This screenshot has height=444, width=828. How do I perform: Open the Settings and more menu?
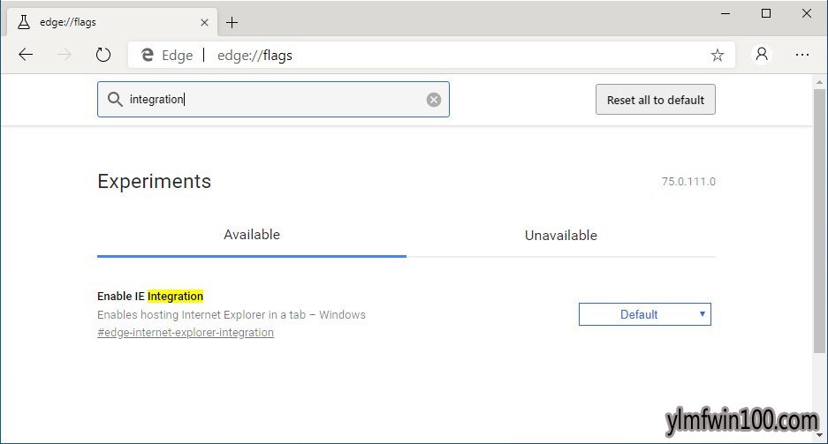coord(802,55)
